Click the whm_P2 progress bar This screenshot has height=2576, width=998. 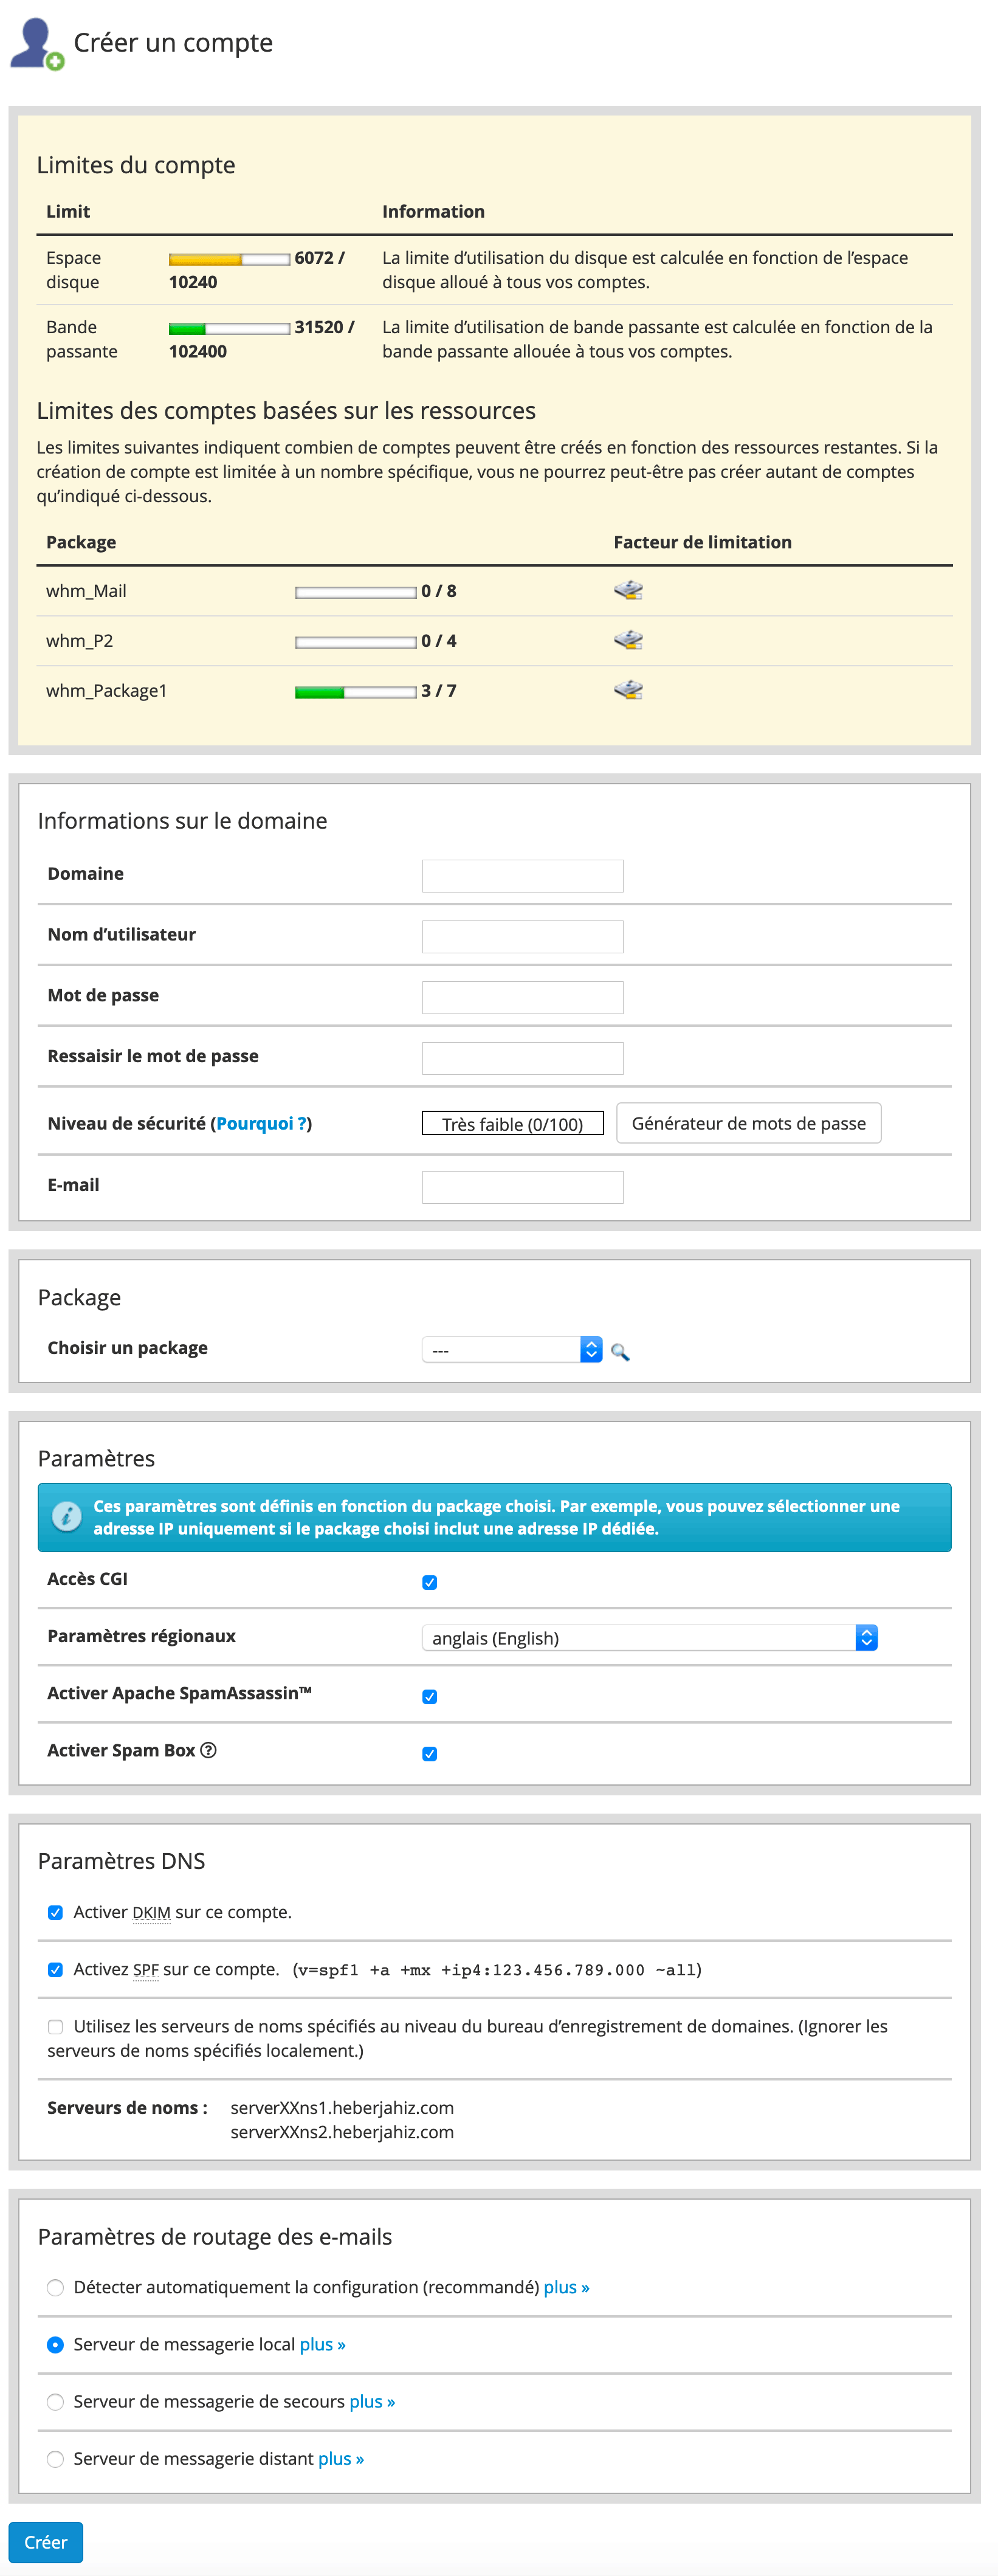tap(355, 642)
